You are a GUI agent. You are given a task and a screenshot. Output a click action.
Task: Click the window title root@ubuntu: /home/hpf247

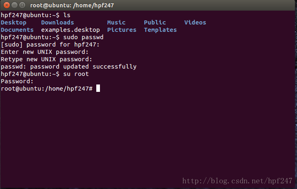72,5
